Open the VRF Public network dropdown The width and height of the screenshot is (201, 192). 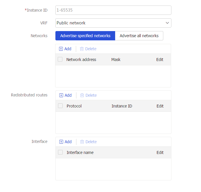(113, 23)
